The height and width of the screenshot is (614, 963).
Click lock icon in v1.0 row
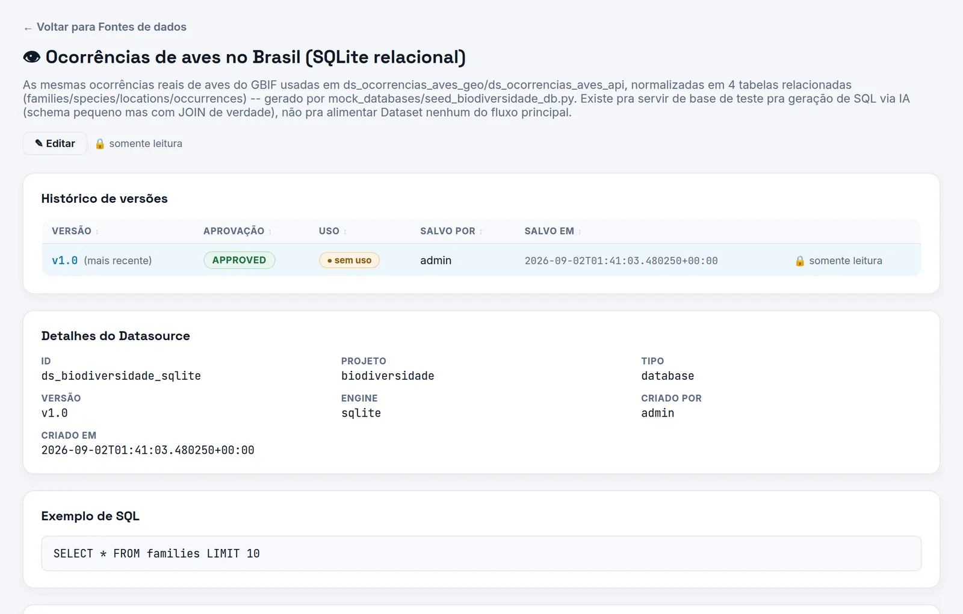pyautogui.click(x=800, y=261)
